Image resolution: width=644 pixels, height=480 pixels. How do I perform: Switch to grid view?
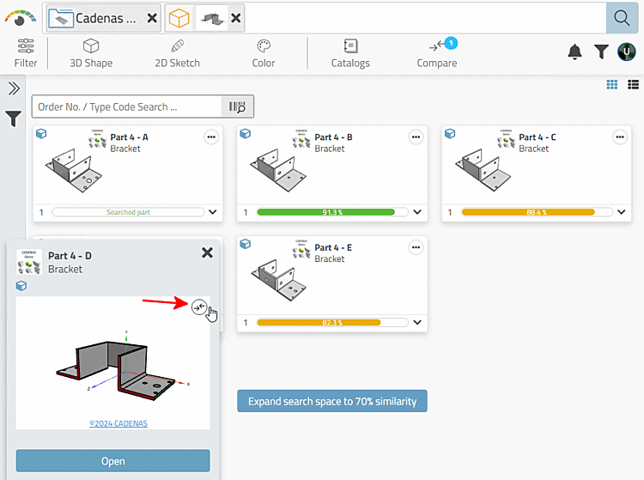612,85
